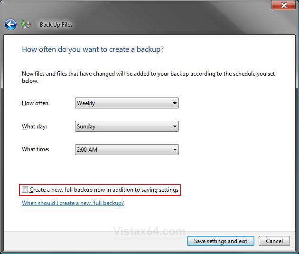Screen dimensions: 299x254
Task: Click the 'Create a new, full backup now' label
Action: coord(104,190)
